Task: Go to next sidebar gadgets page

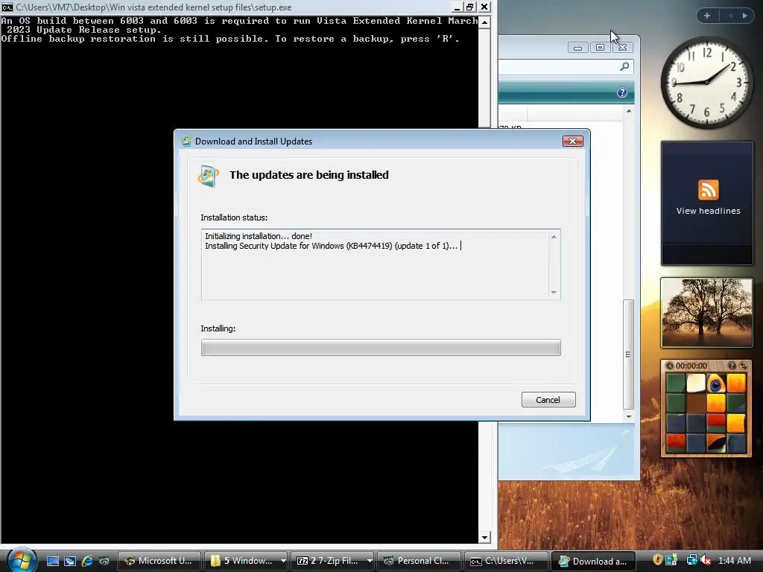Action: (744, 16)
